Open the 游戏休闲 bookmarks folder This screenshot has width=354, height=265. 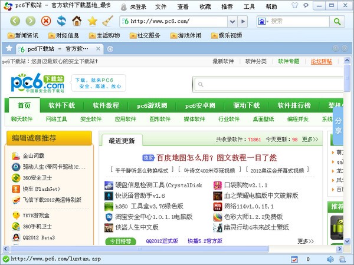tap(186, 35)
